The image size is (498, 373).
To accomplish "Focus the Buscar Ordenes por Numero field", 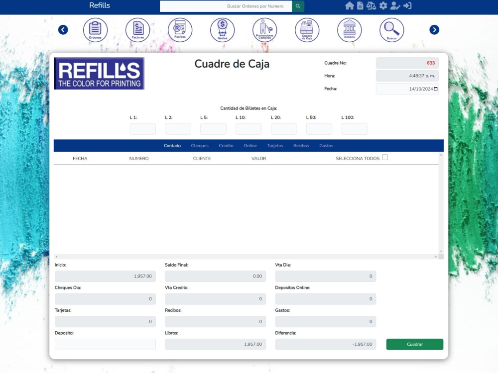I will pyautogui.click(x=226, y=6).
